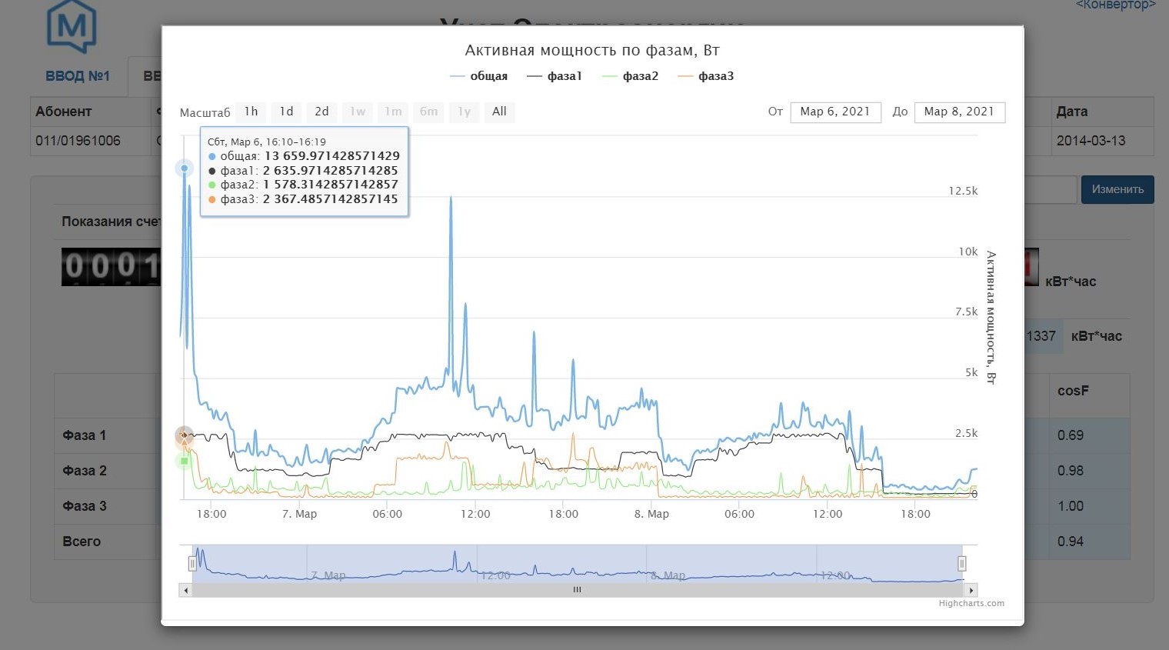
Task: Click the '8. Мар' x-axis label
Action: click(x=651, y=514)
